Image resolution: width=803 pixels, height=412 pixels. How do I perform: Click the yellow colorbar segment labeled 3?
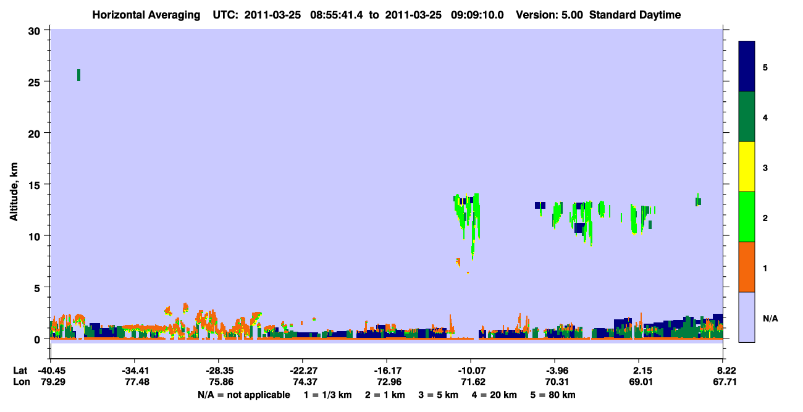point(747,167)
